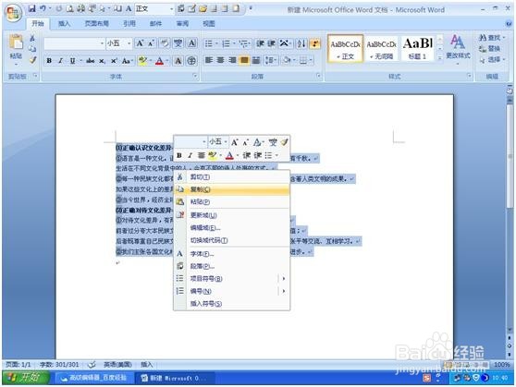Viewport: 516px width, 387px height.
Task: Switch to the 页面布局 ribbon tab
Action: [x=97, y=23]
